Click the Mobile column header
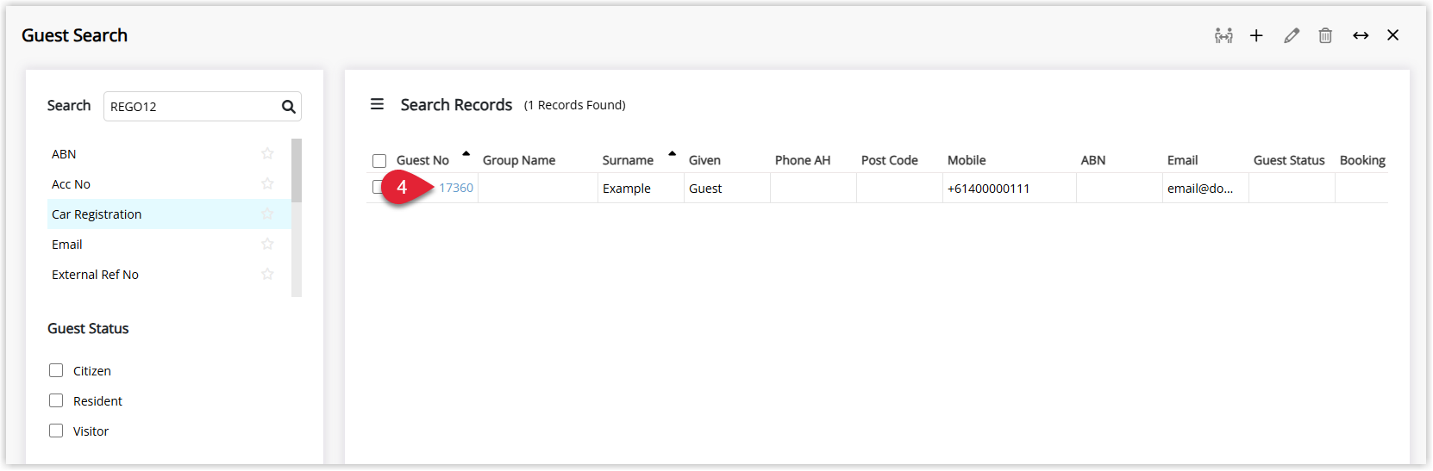Screen dimensions: 1433x471 (x=967, y=160)
